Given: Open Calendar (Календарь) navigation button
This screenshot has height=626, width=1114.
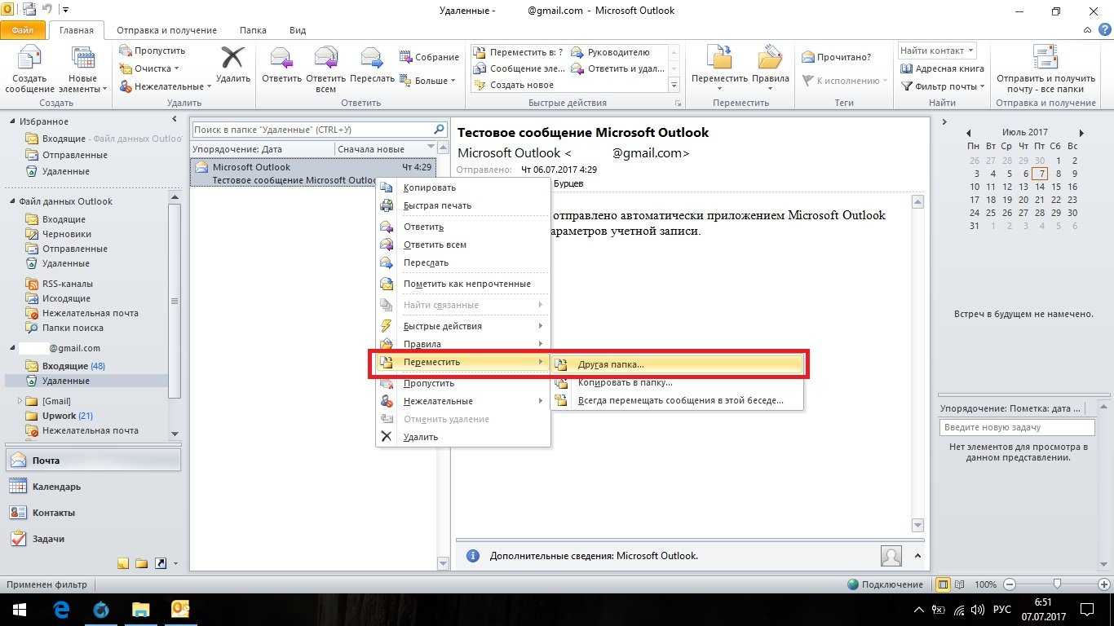Looking at the screenshot, I should pyautogui.click(x=93, y=487).
